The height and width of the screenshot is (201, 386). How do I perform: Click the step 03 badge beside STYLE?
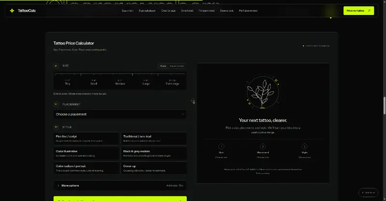[56, 127]
